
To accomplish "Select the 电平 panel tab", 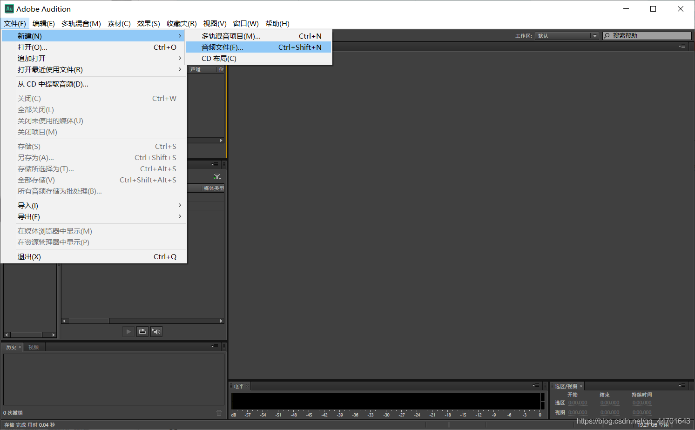I will click(239, 386).
